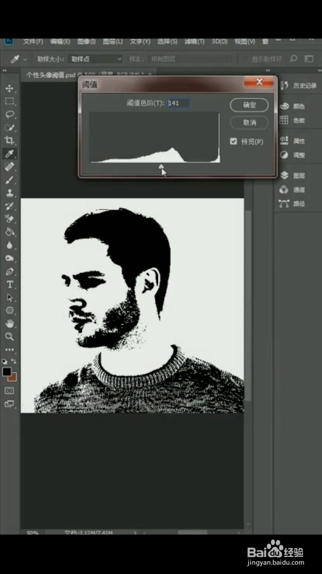This screenshot has width=322, height=574.
Task: Reset default foreground and background colors
Action: 4,361
